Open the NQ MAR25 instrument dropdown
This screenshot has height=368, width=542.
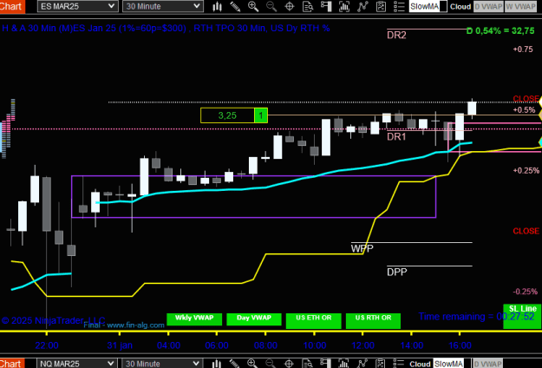77,364
